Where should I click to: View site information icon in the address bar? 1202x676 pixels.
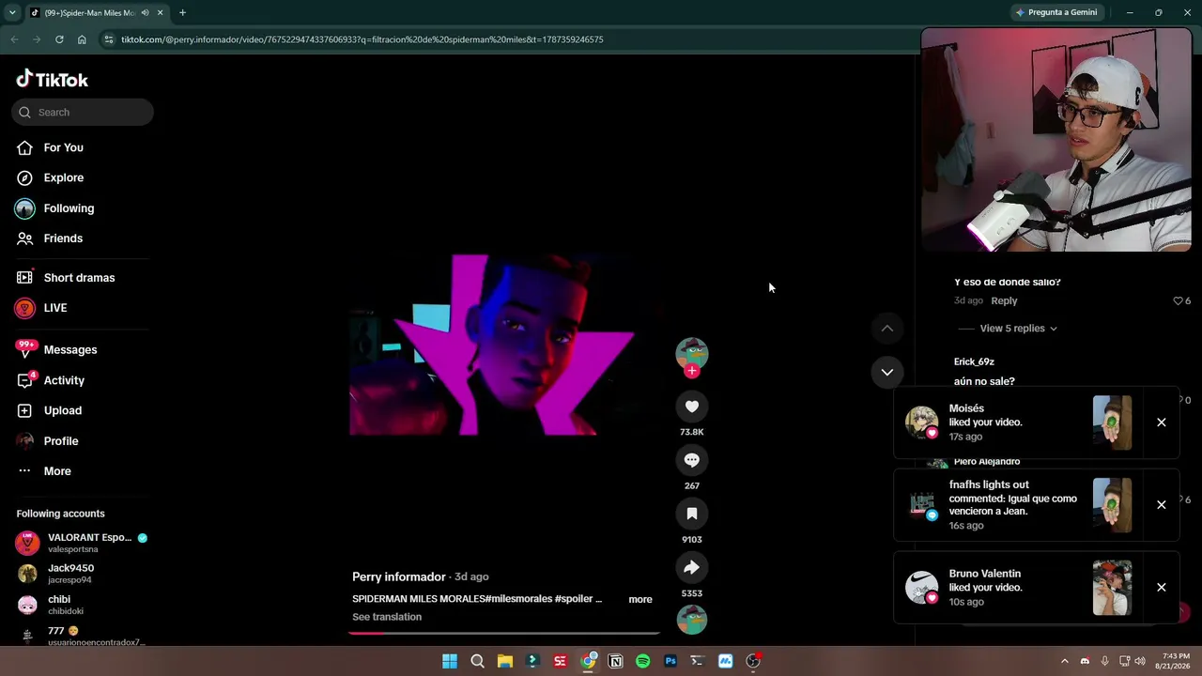pyautogui.click(x=109, y=39)
